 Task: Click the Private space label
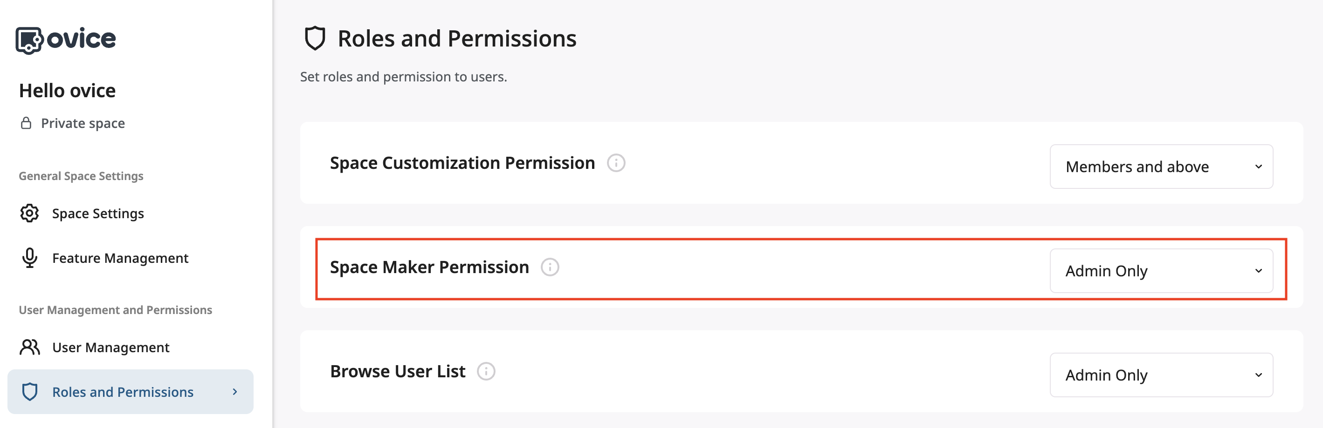(83, 123)
